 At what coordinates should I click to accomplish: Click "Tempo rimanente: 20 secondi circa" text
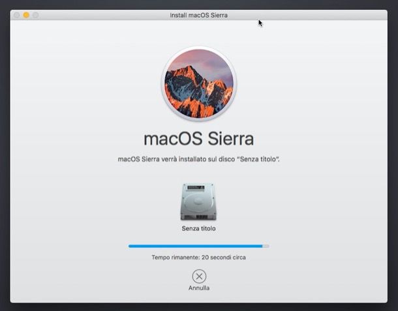(199, 258)
